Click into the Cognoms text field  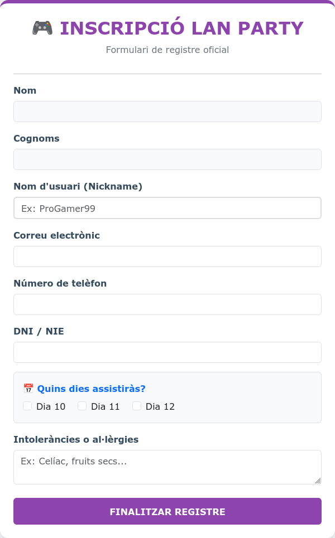pyautogui.click(x=167, y=159)
